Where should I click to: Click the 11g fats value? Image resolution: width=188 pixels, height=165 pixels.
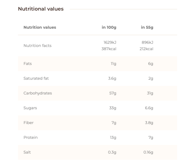point(113,64)
